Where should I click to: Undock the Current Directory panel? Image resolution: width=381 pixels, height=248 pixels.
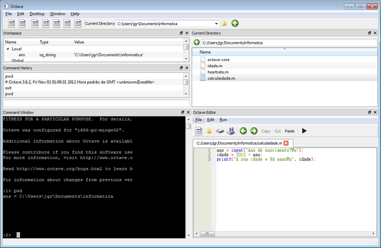pyautogui.click(x=370, y=33)
